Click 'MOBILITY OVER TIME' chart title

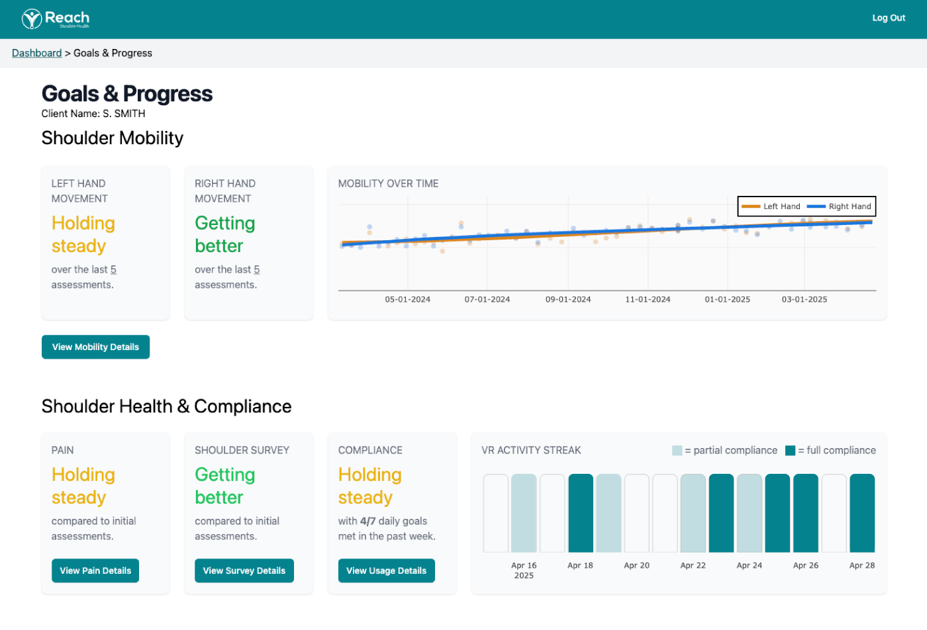(389, 184)
